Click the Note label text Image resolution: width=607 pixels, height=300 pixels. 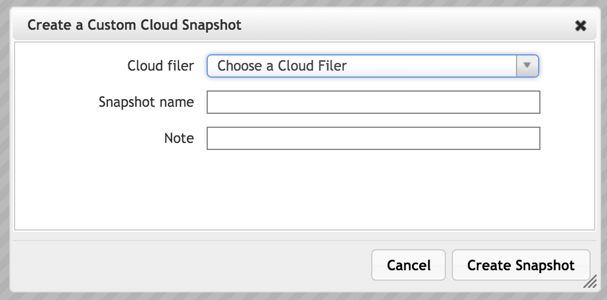(179, 138)
